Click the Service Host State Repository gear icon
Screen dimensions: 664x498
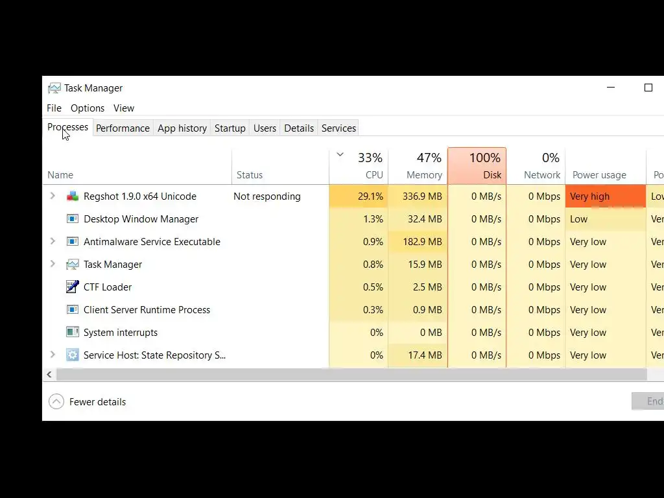[73, 355]
